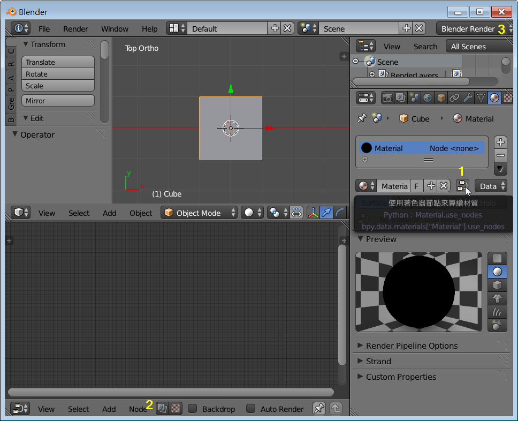Open material slot specials down-arrow menu
Image resolution: width=518 pixels, height=421 pixels.
500,169
